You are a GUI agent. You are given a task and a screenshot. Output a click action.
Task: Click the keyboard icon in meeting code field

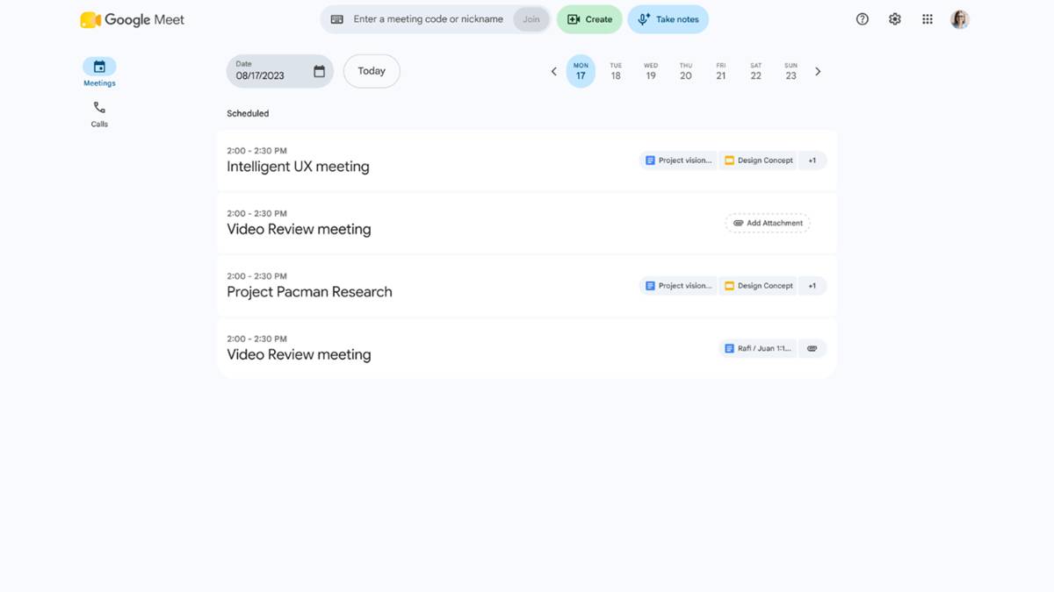pos(336,19)
